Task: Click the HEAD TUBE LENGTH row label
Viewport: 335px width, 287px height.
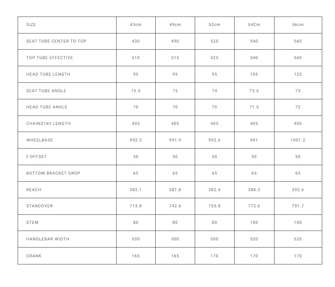Action: tap(49, 74)
